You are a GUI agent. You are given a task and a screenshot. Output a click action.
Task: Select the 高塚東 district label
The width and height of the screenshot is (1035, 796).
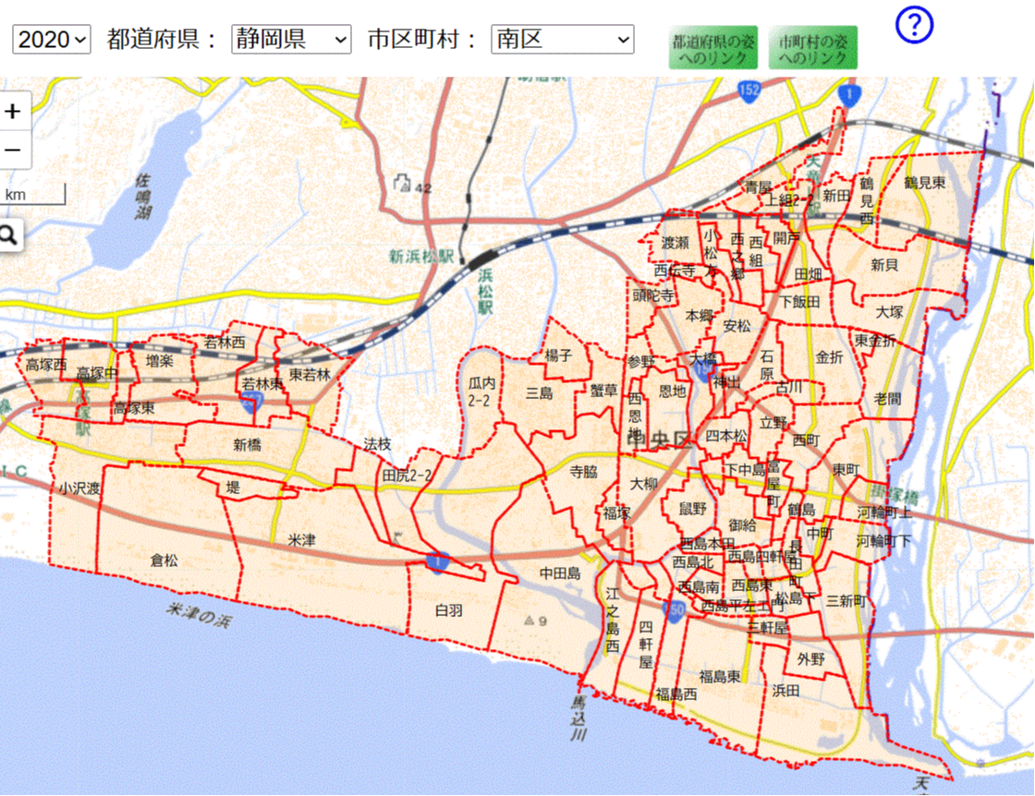pos(134,407)
